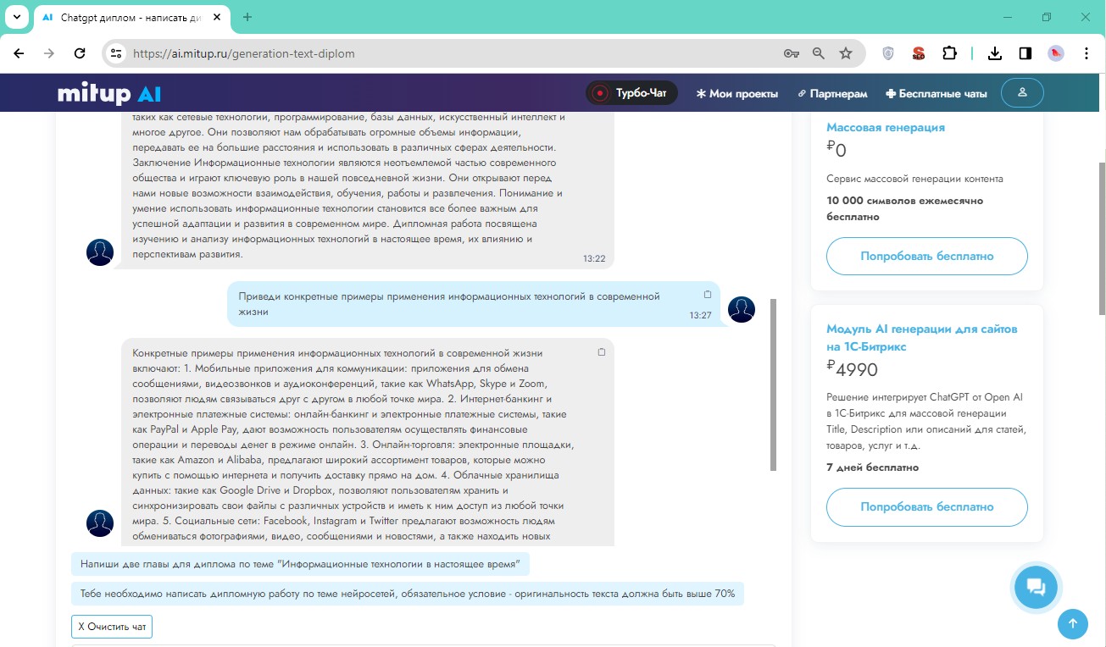Click Попробовать бесплатно under Массовая генерация

tap(926, 256)
